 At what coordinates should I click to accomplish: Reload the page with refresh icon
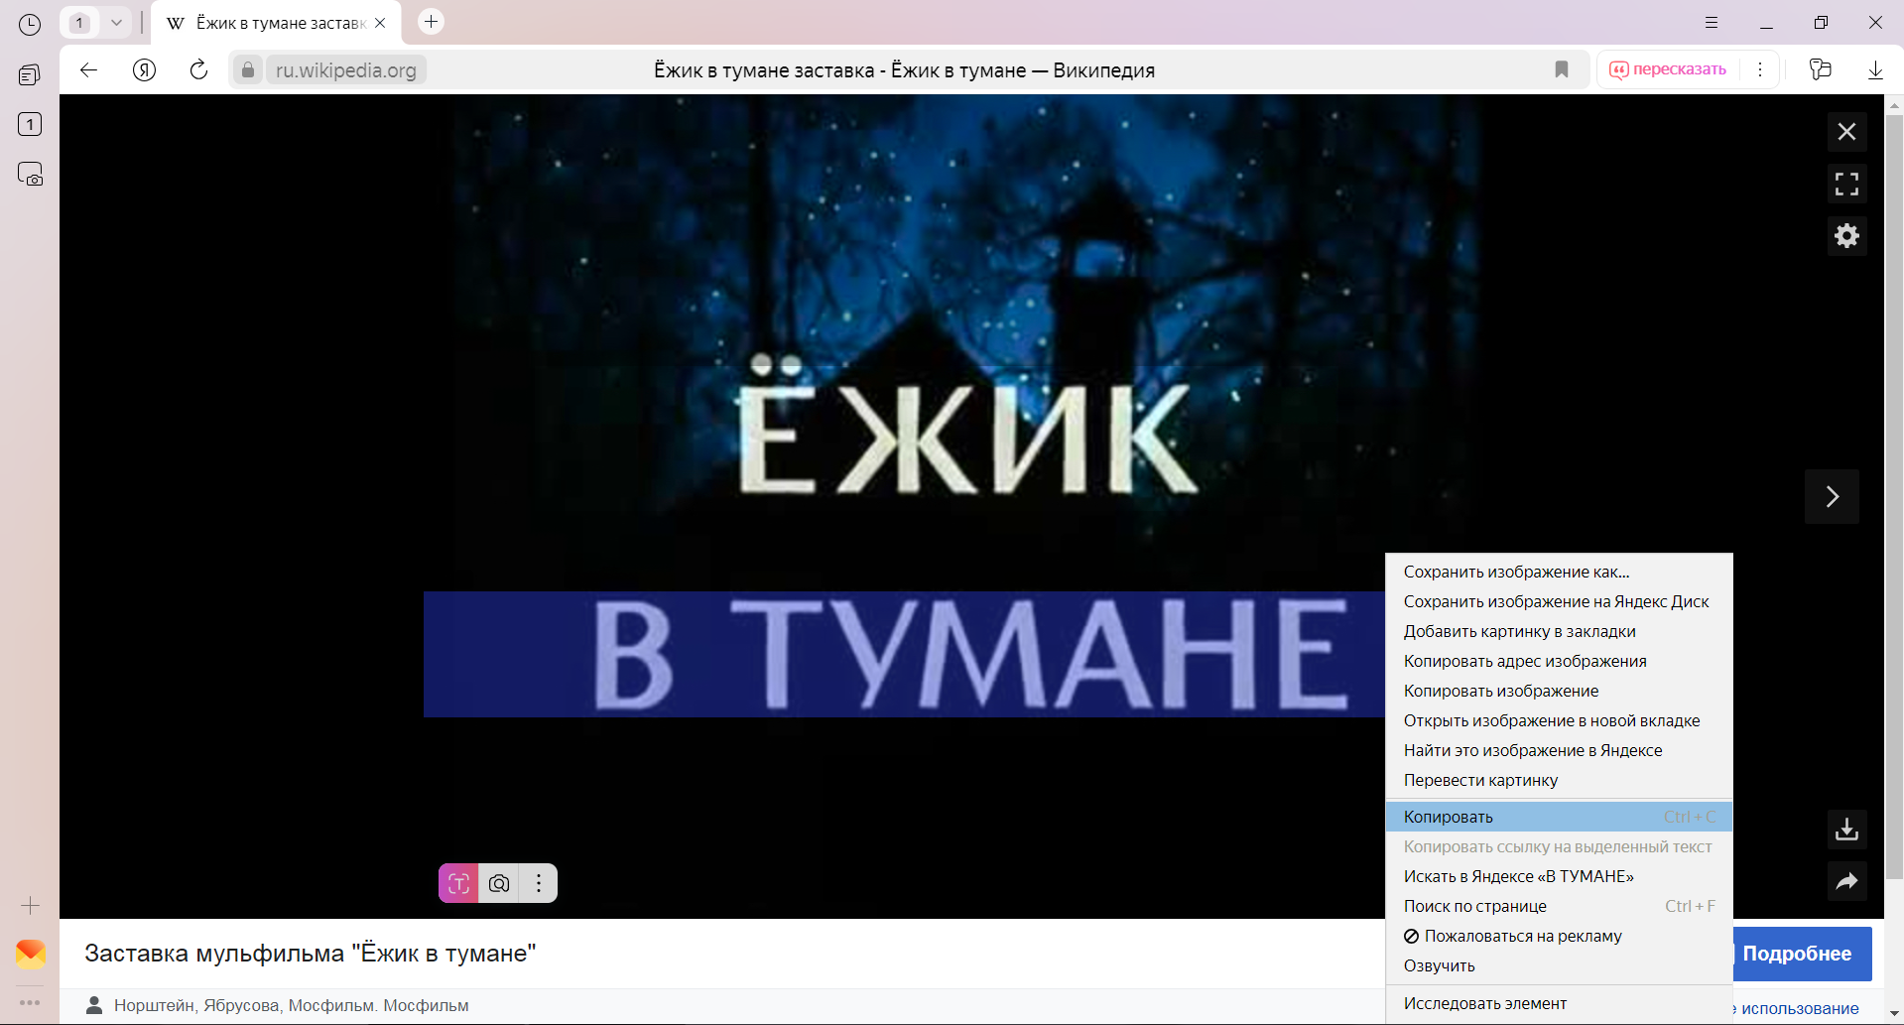click(198, 69)
